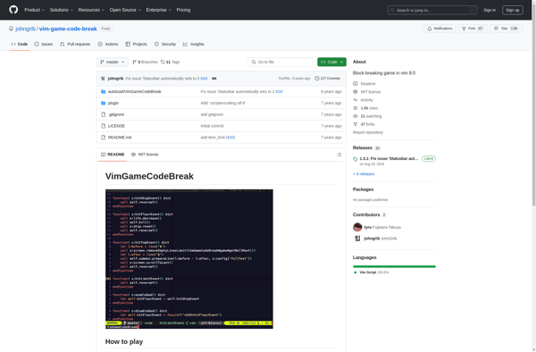The width and height of the screenshot is (536, 352).
Task: Switch to the Code tab
Action: [x=20, y=44]
